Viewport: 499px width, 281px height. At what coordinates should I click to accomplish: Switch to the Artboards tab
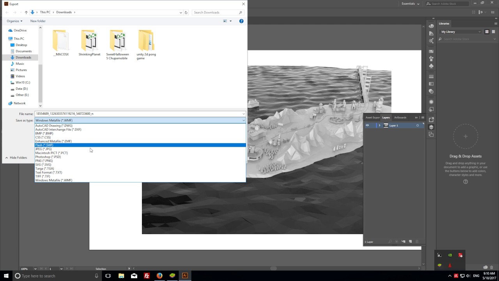400,117
